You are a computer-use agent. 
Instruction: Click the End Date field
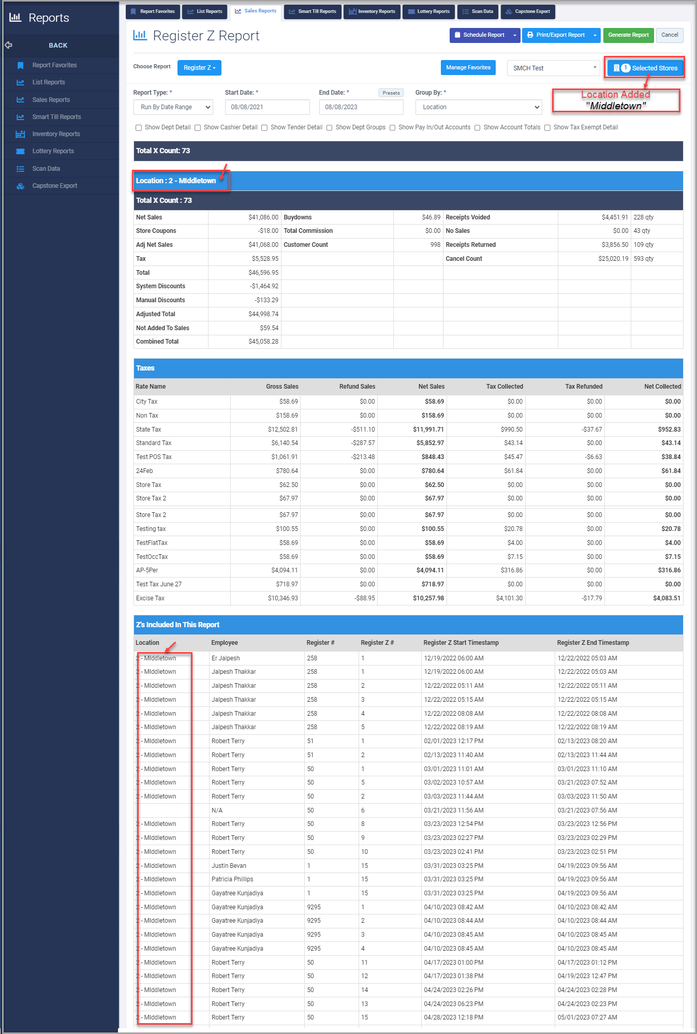pos(361,107)
